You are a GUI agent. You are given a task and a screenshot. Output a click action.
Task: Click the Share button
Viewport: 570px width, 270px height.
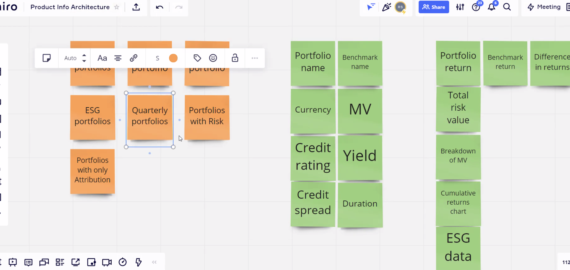pyautogui.click(x=434, y=7)
